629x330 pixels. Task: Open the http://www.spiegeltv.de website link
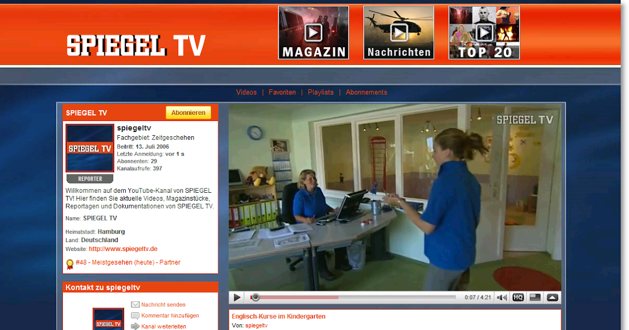(x=123, y=249)
